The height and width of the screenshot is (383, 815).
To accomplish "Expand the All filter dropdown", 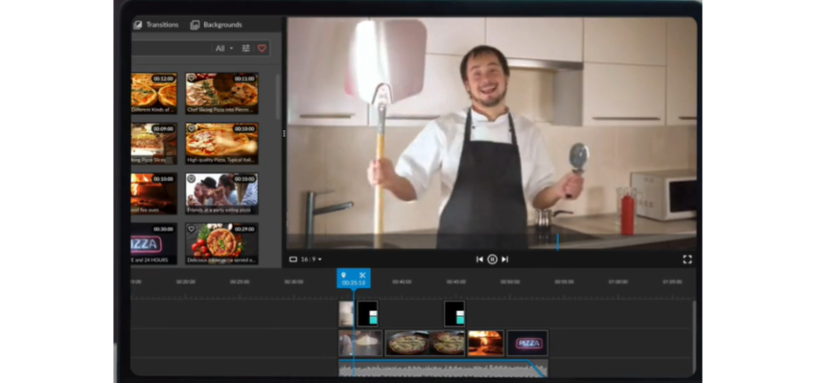I will (224, 48).
